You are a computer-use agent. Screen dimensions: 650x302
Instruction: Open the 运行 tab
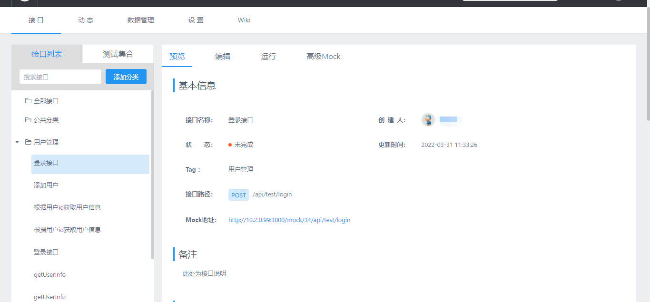(x=268, y=56)
